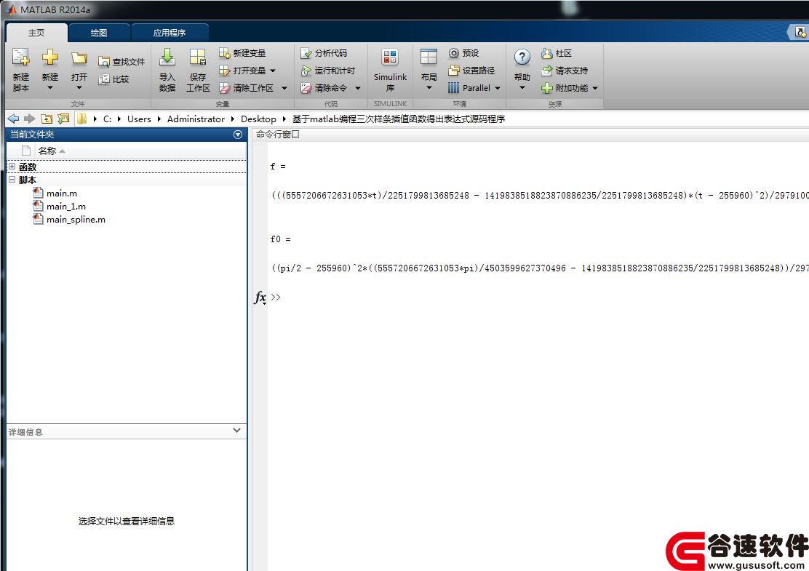Image resolution: width=809 pixels, height=571 pixels.
Task: Click the current folder name in address path
Action: pos(398,119)
